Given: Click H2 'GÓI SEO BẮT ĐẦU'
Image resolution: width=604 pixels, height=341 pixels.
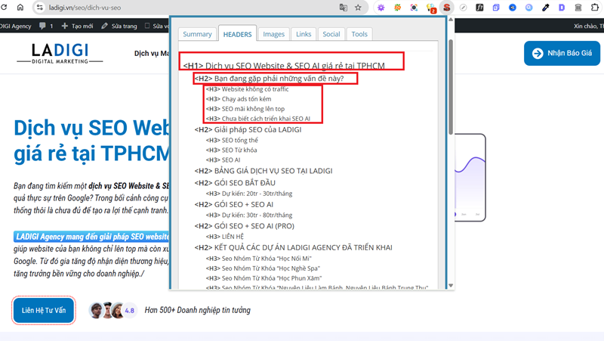Looking at the screenshot, I should tap(235, 183).
